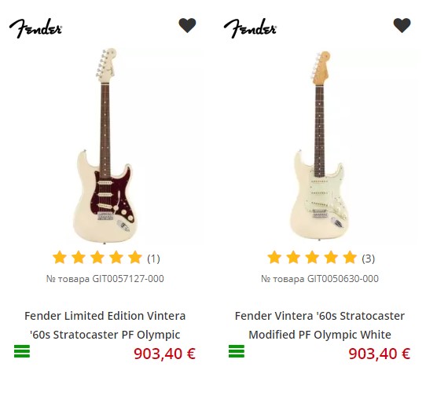Open Fender Vintera '60s Stratocaster Modified title
Viewport: 437px width, 396px height.
[x=320, y=325]
